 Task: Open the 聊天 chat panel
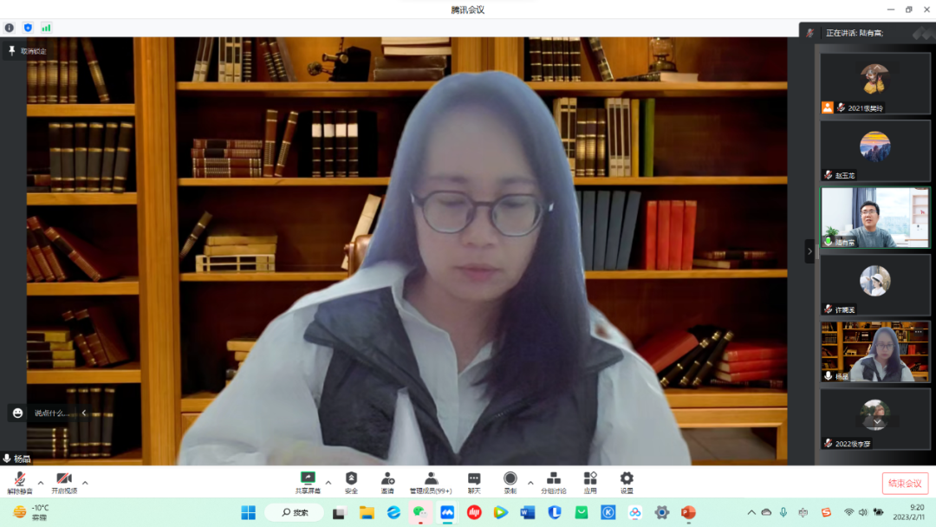474,482
